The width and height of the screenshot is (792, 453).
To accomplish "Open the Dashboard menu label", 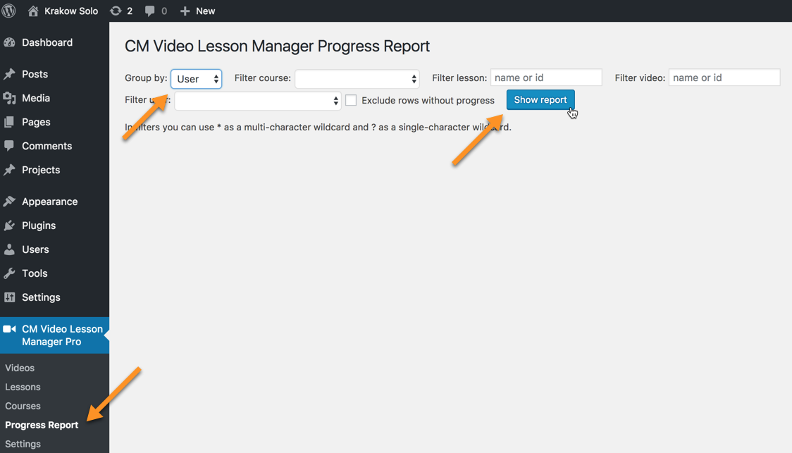I will coord(47,42).
